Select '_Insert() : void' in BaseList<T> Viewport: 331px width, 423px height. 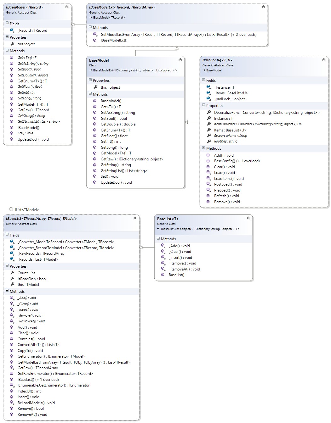(180, 258)
